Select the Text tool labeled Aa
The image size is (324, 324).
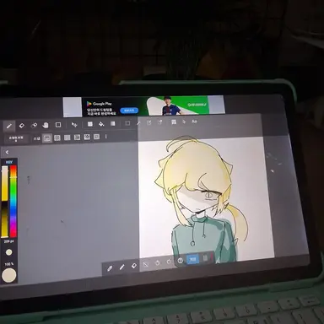click(x=194, y=121)
